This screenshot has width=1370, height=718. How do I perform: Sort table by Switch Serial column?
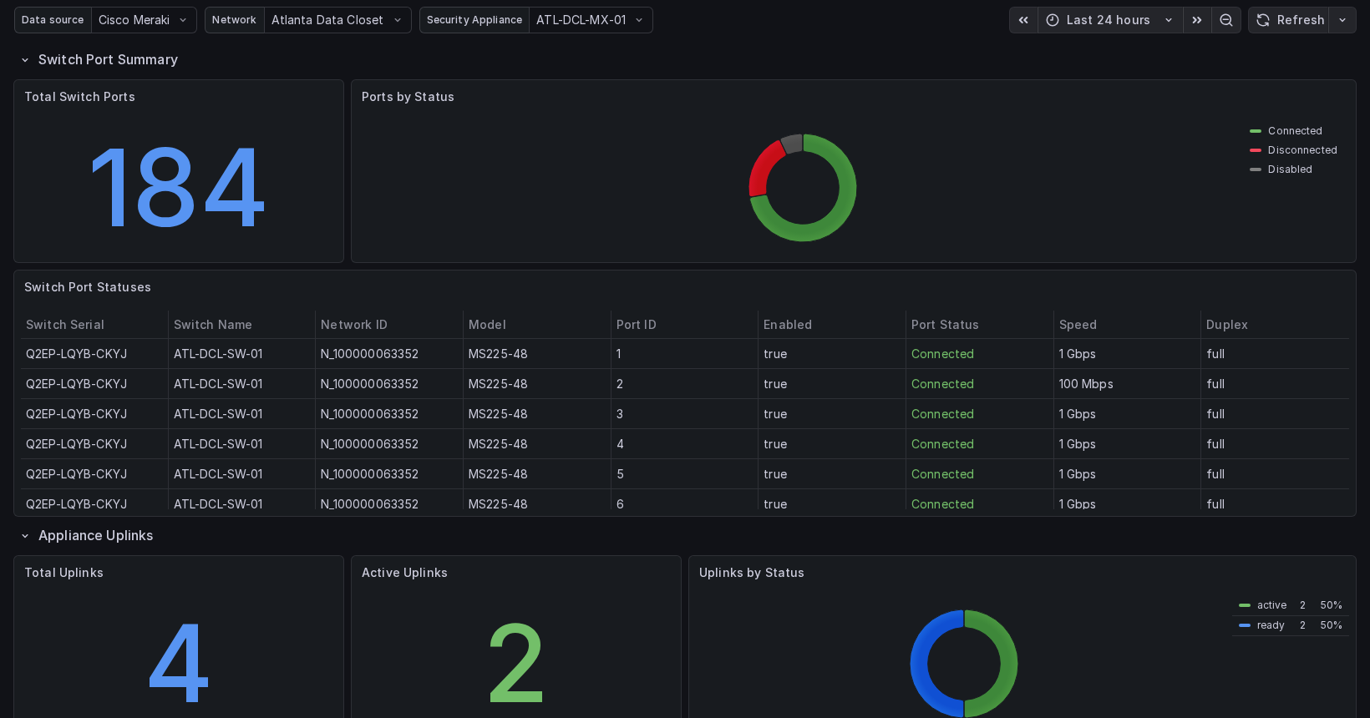point(65,325)
